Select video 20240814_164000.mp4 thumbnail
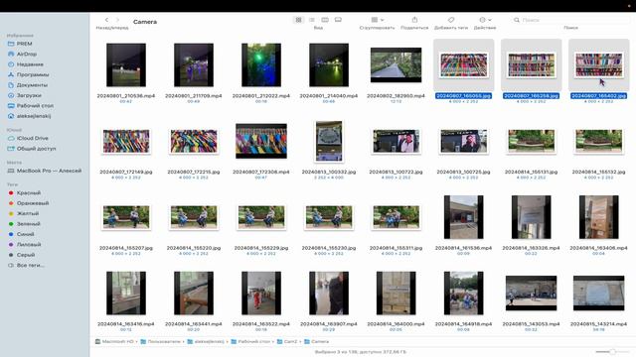The width and height of the screenshot is (636, 357). tap(396, 294)
